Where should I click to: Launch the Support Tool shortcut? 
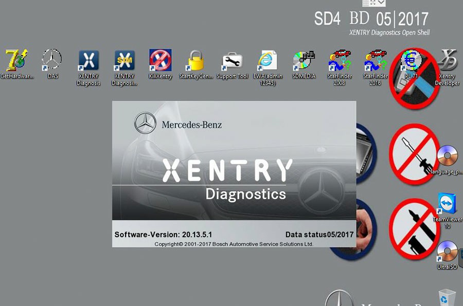coord(232,61)
